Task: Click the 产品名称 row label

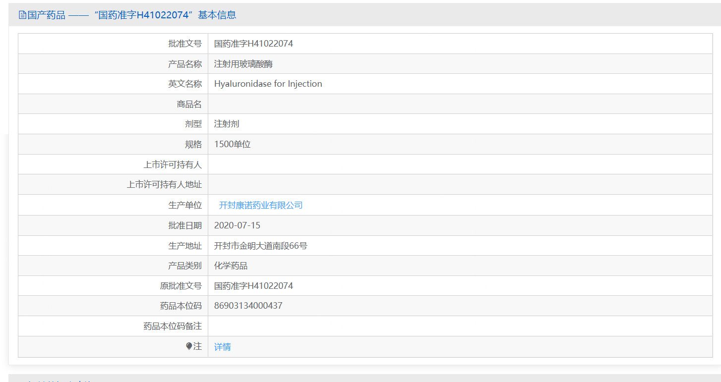Action: (185, 64)
